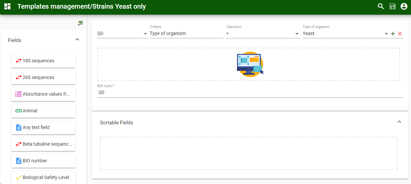The width and height of the screenshot is (411, 184).
Task: Click the save floppy disk icon
Action: [x=392, y=6]
